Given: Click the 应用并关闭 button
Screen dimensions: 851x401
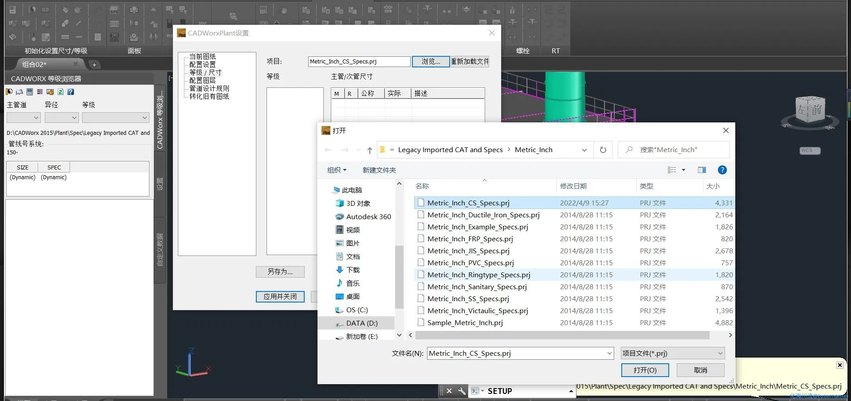Looking at the screenshot, I should [280, 296].
